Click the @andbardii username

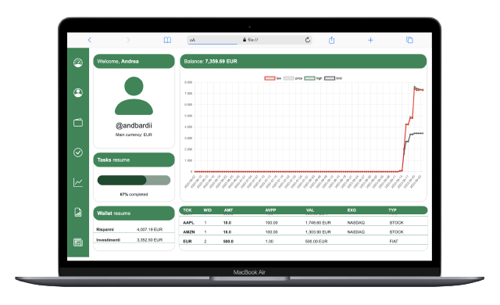click(134, 125)
